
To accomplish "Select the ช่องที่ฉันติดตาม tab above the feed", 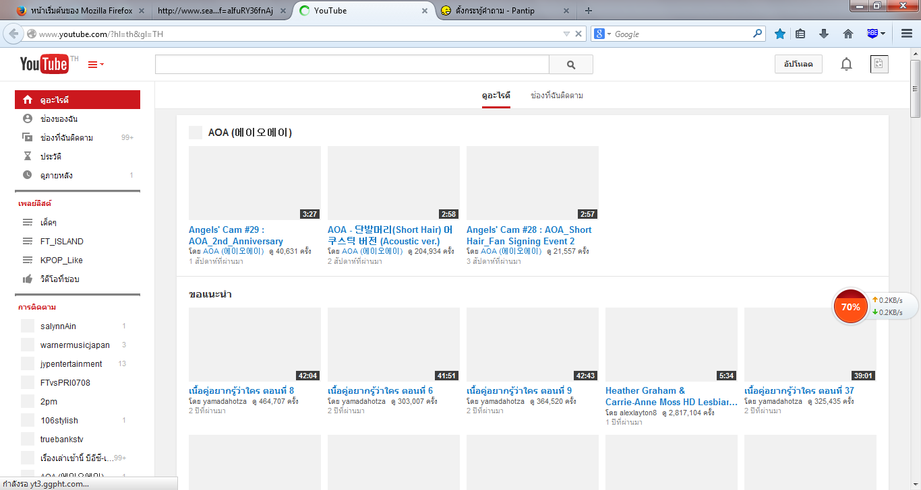I will tap(557, 96).
